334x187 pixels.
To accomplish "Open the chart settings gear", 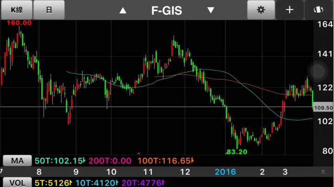I will tap(261, 10).
